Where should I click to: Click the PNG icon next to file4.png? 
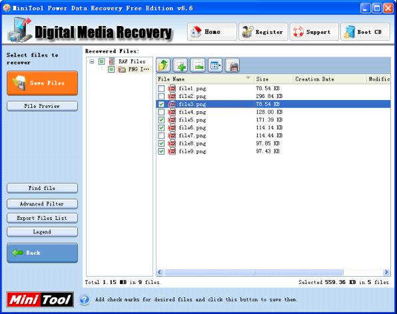click(172, 112)
